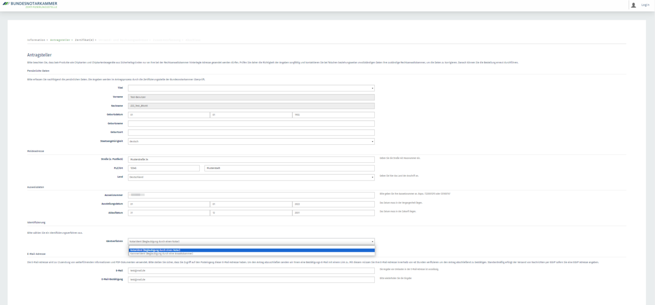
Task: Click the Ausweisnummer input field
Action: click(x=251, y=195)
